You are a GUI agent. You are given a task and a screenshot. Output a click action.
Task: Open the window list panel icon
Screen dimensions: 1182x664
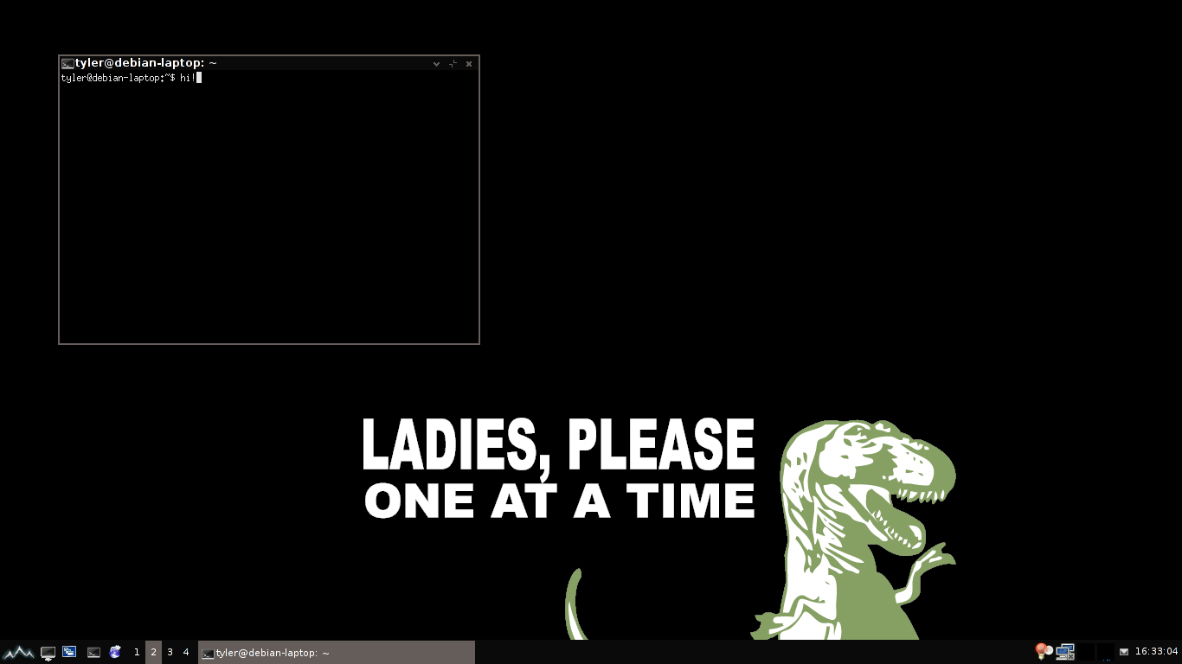(x=69, y=652)
